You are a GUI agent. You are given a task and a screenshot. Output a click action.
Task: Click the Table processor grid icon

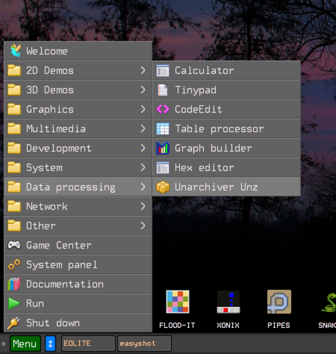(x=163, y=129)
